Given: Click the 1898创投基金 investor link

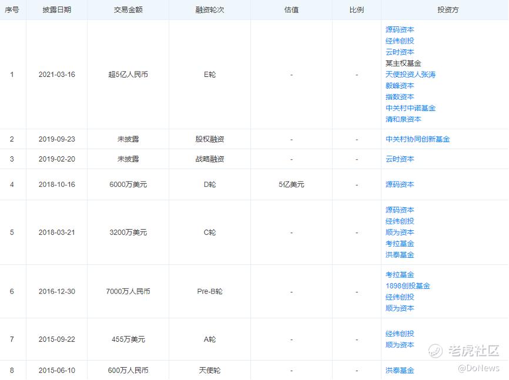Looking at the screenshot, I should [x=408, y=286].
